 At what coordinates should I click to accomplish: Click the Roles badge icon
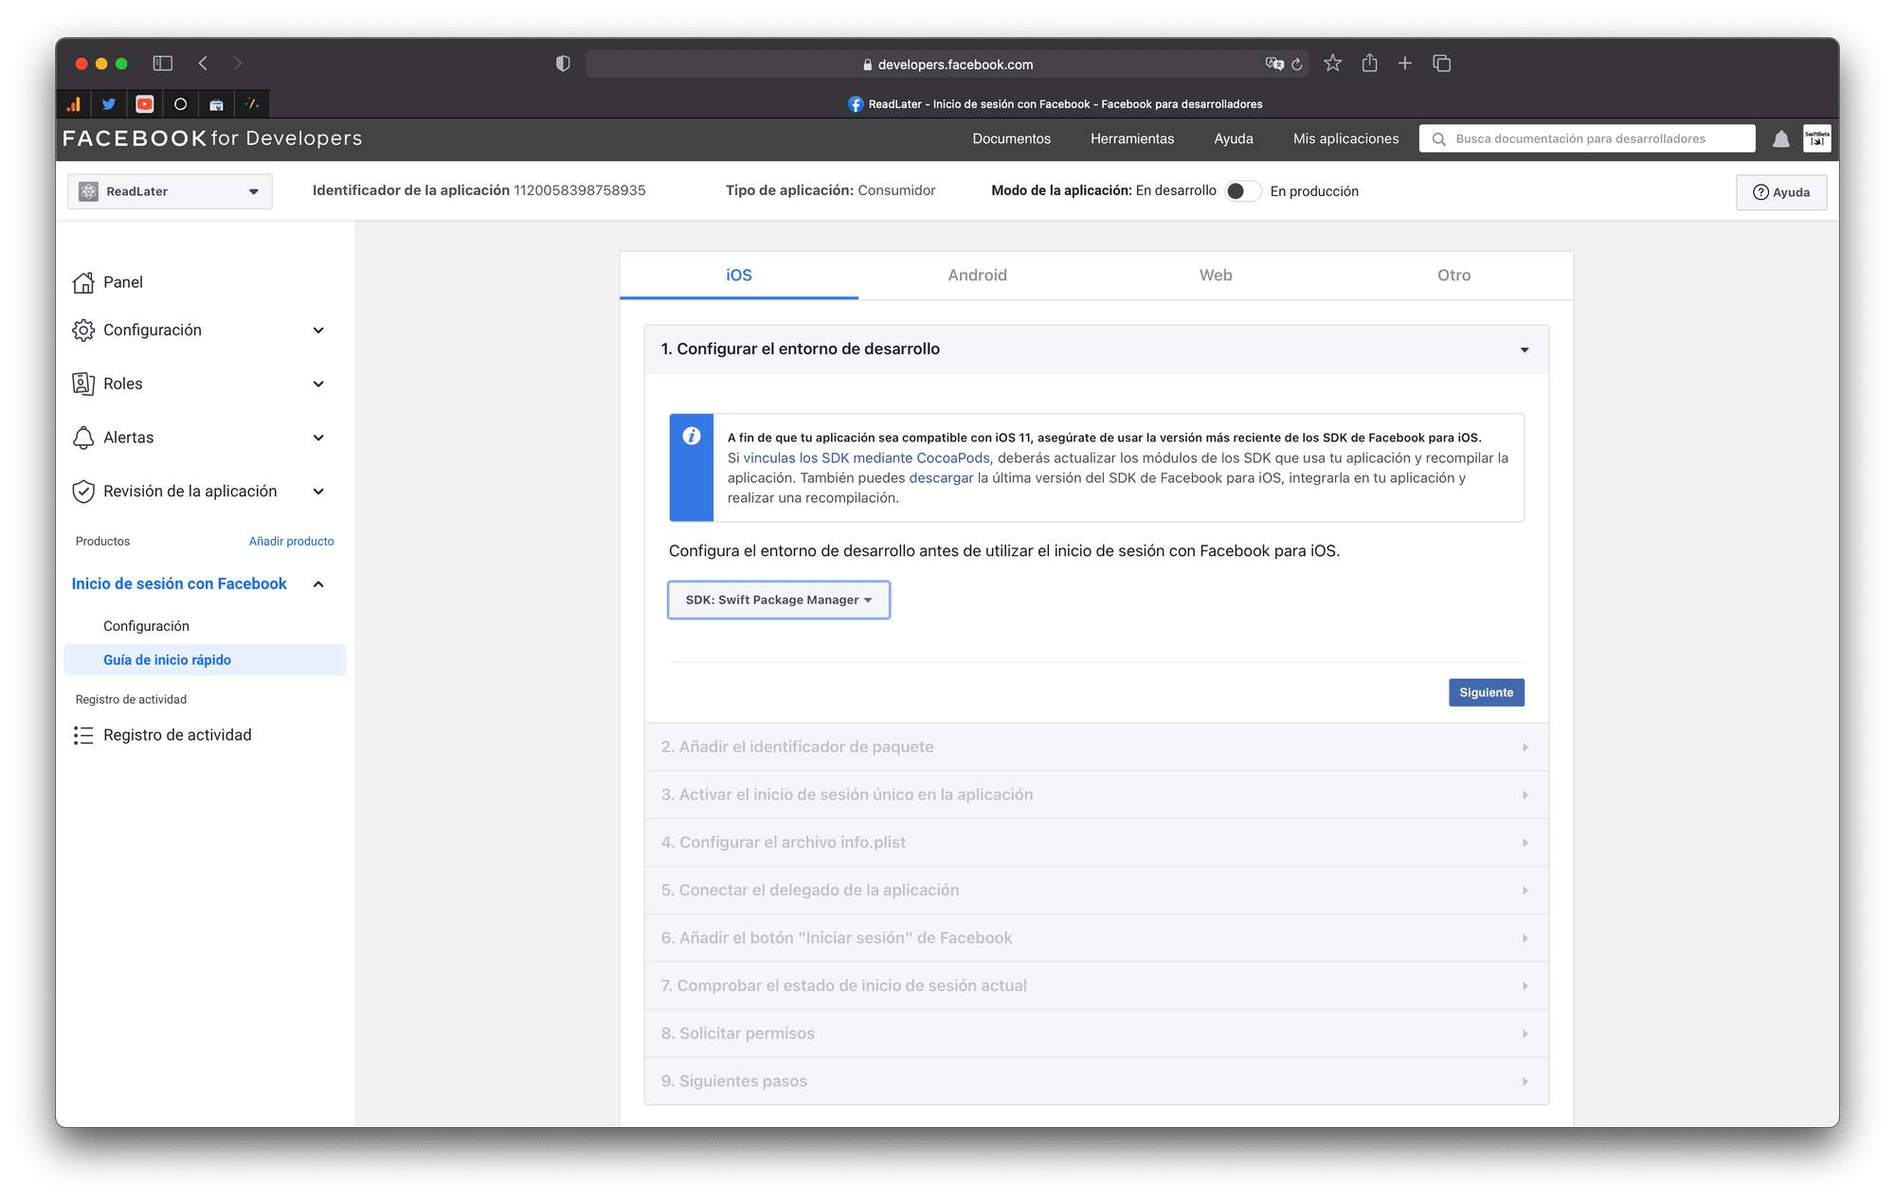(x=83, y=384)
